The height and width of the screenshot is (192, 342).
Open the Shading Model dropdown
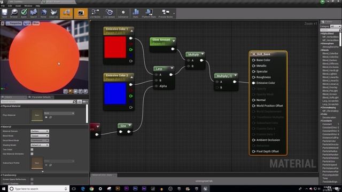pyautogui.click(x=40, y=145)
